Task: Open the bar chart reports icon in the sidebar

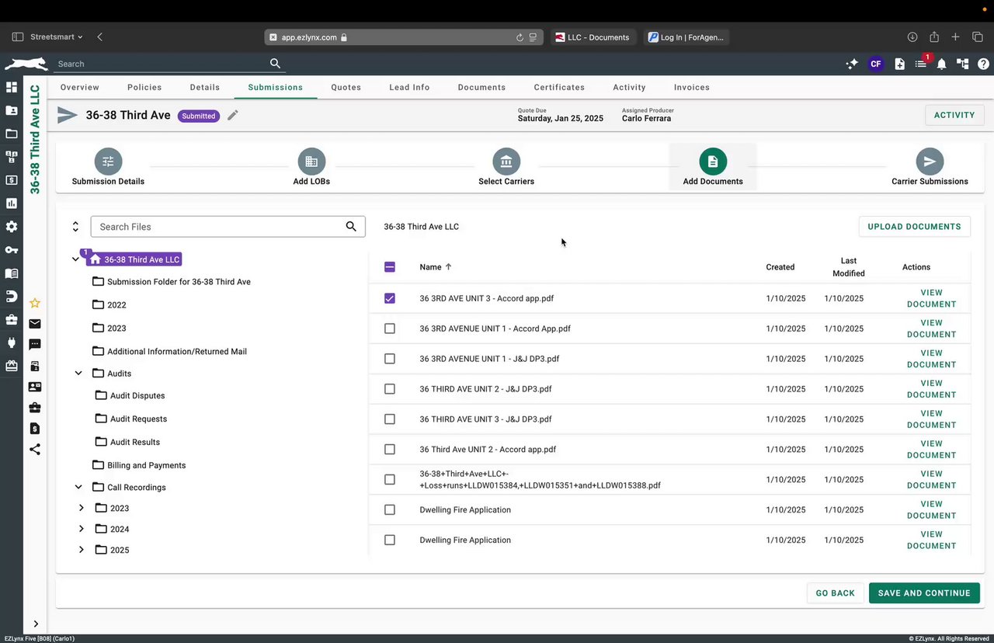Action: click(x=12, y=203)
